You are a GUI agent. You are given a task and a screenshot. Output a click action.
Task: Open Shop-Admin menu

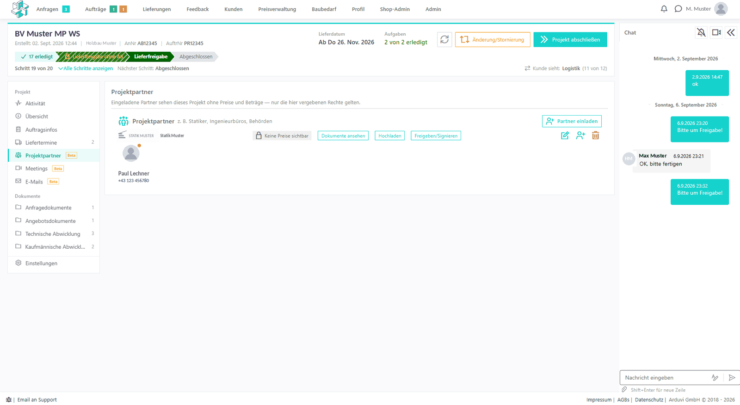[x=395, y=9]
